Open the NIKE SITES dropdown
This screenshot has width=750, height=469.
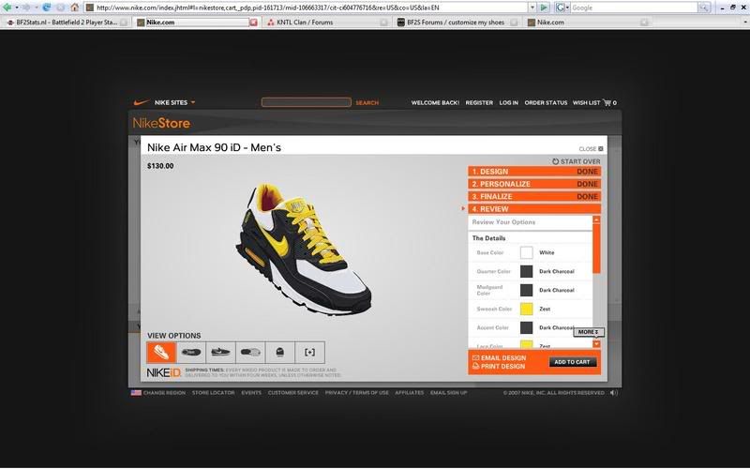[174, 102]
